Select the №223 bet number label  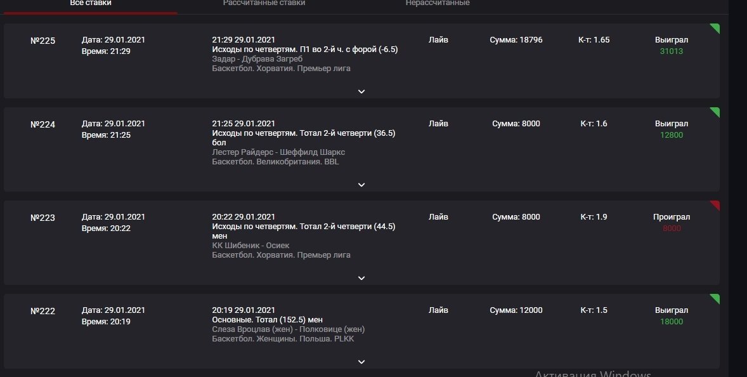[x=43, y=218]
